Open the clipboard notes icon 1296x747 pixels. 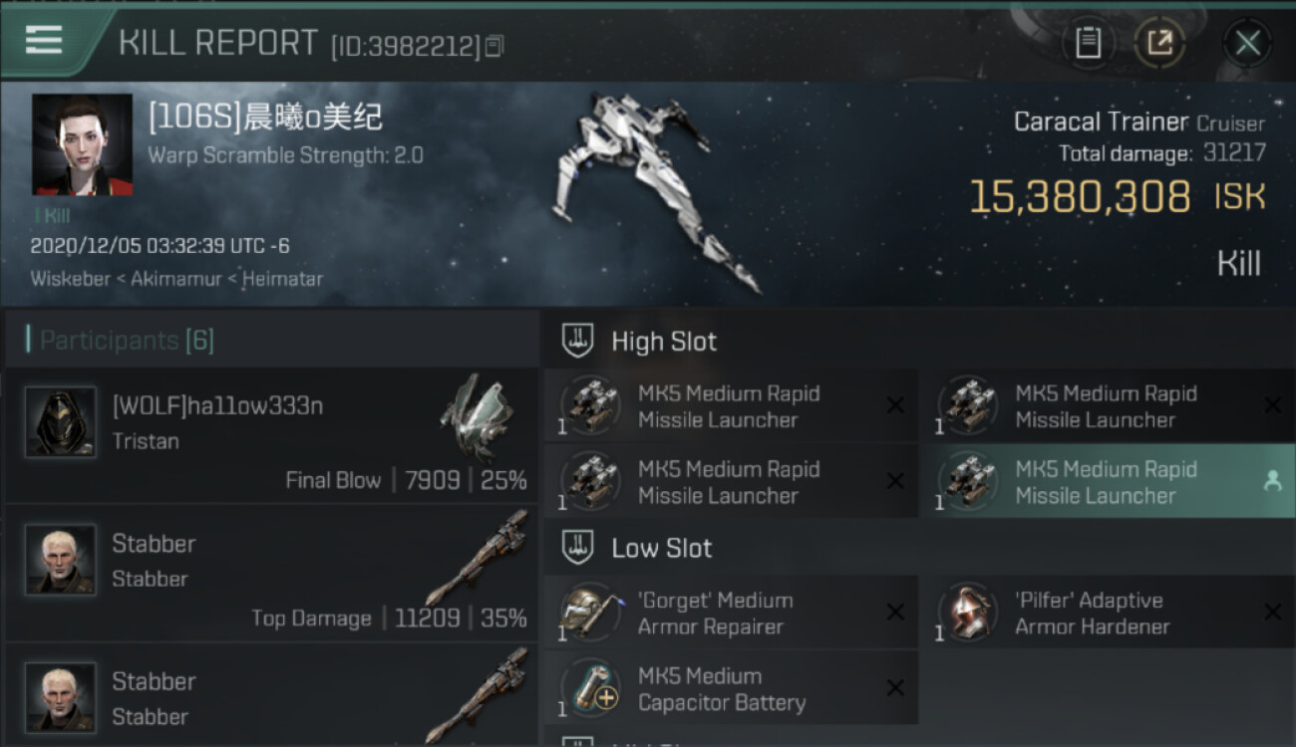coord(1088,43)
